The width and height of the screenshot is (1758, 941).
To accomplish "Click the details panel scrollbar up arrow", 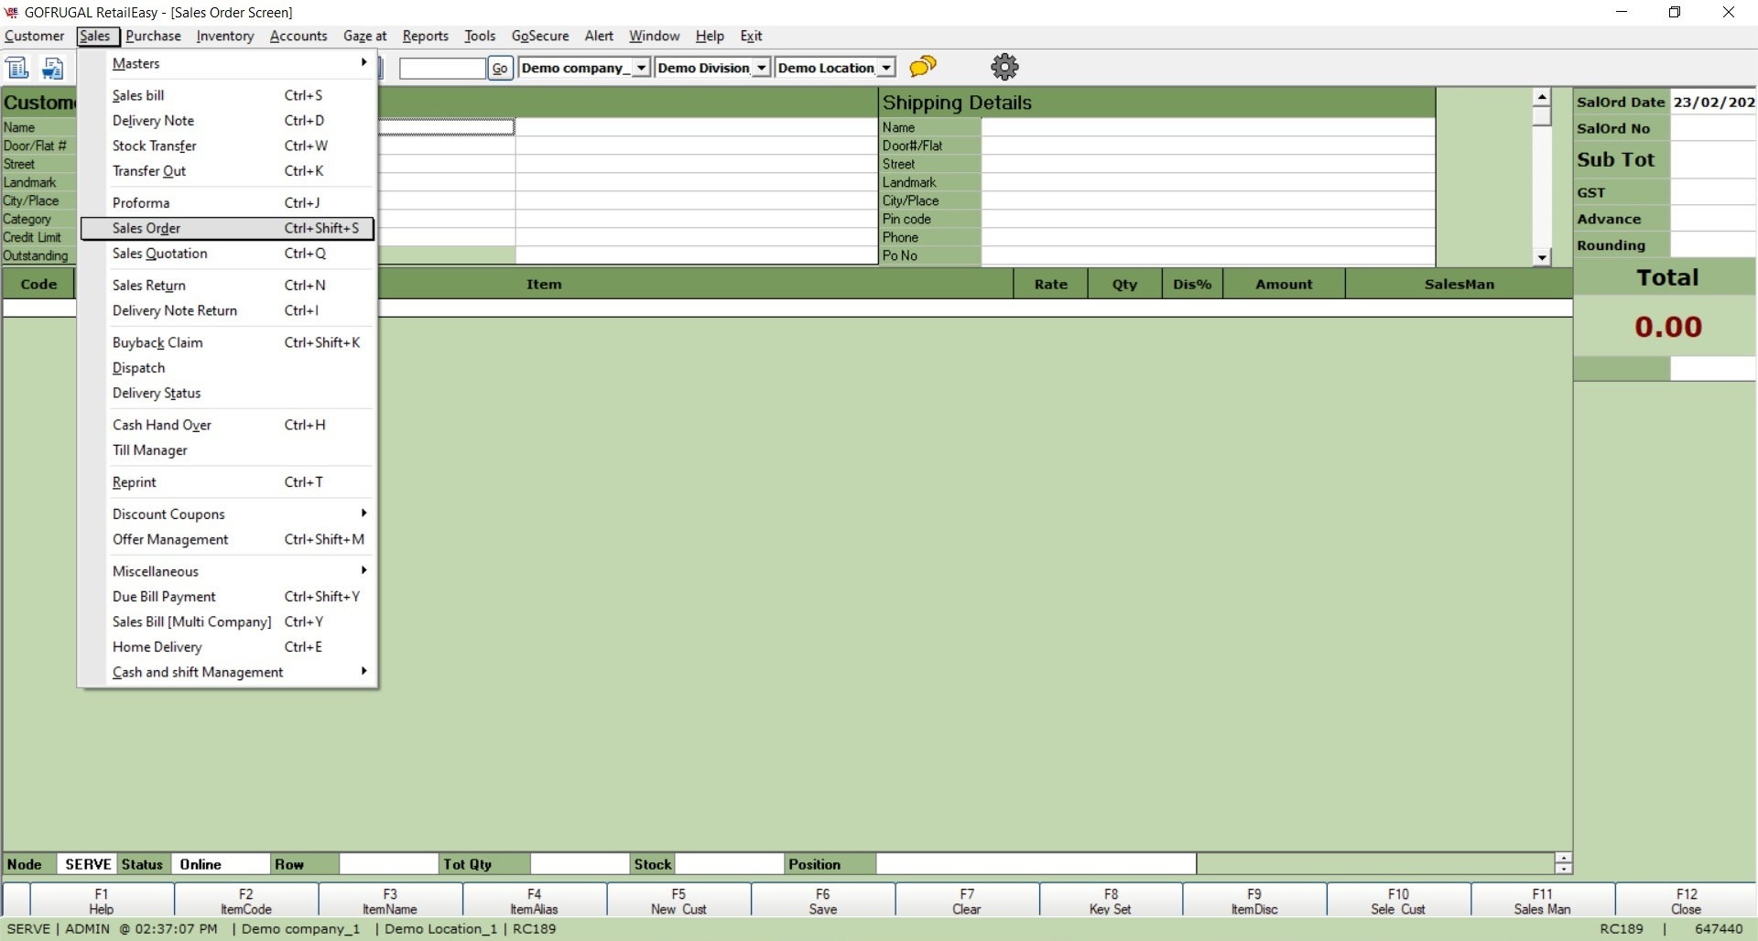I will [x=1542, y=97].
